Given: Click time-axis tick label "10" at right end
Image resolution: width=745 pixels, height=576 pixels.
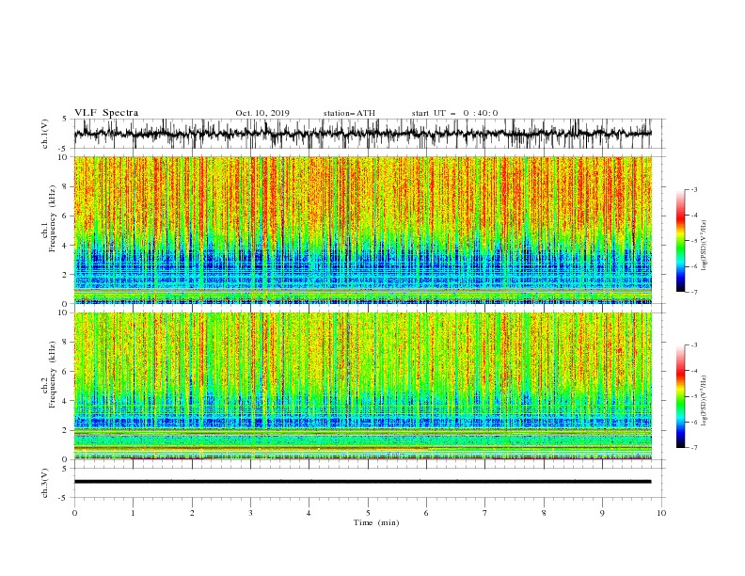Looking at the screenshot, I should [661, 513].
